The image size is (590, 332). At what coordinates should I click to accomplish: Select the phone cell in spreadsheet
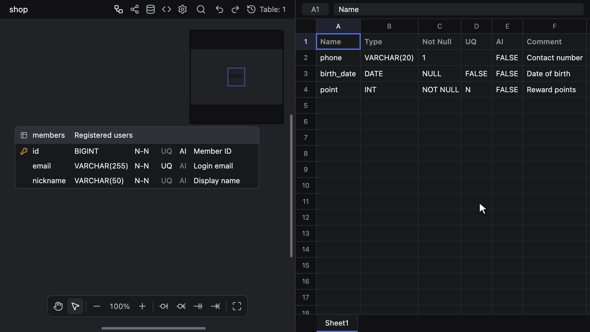point(338,57)
